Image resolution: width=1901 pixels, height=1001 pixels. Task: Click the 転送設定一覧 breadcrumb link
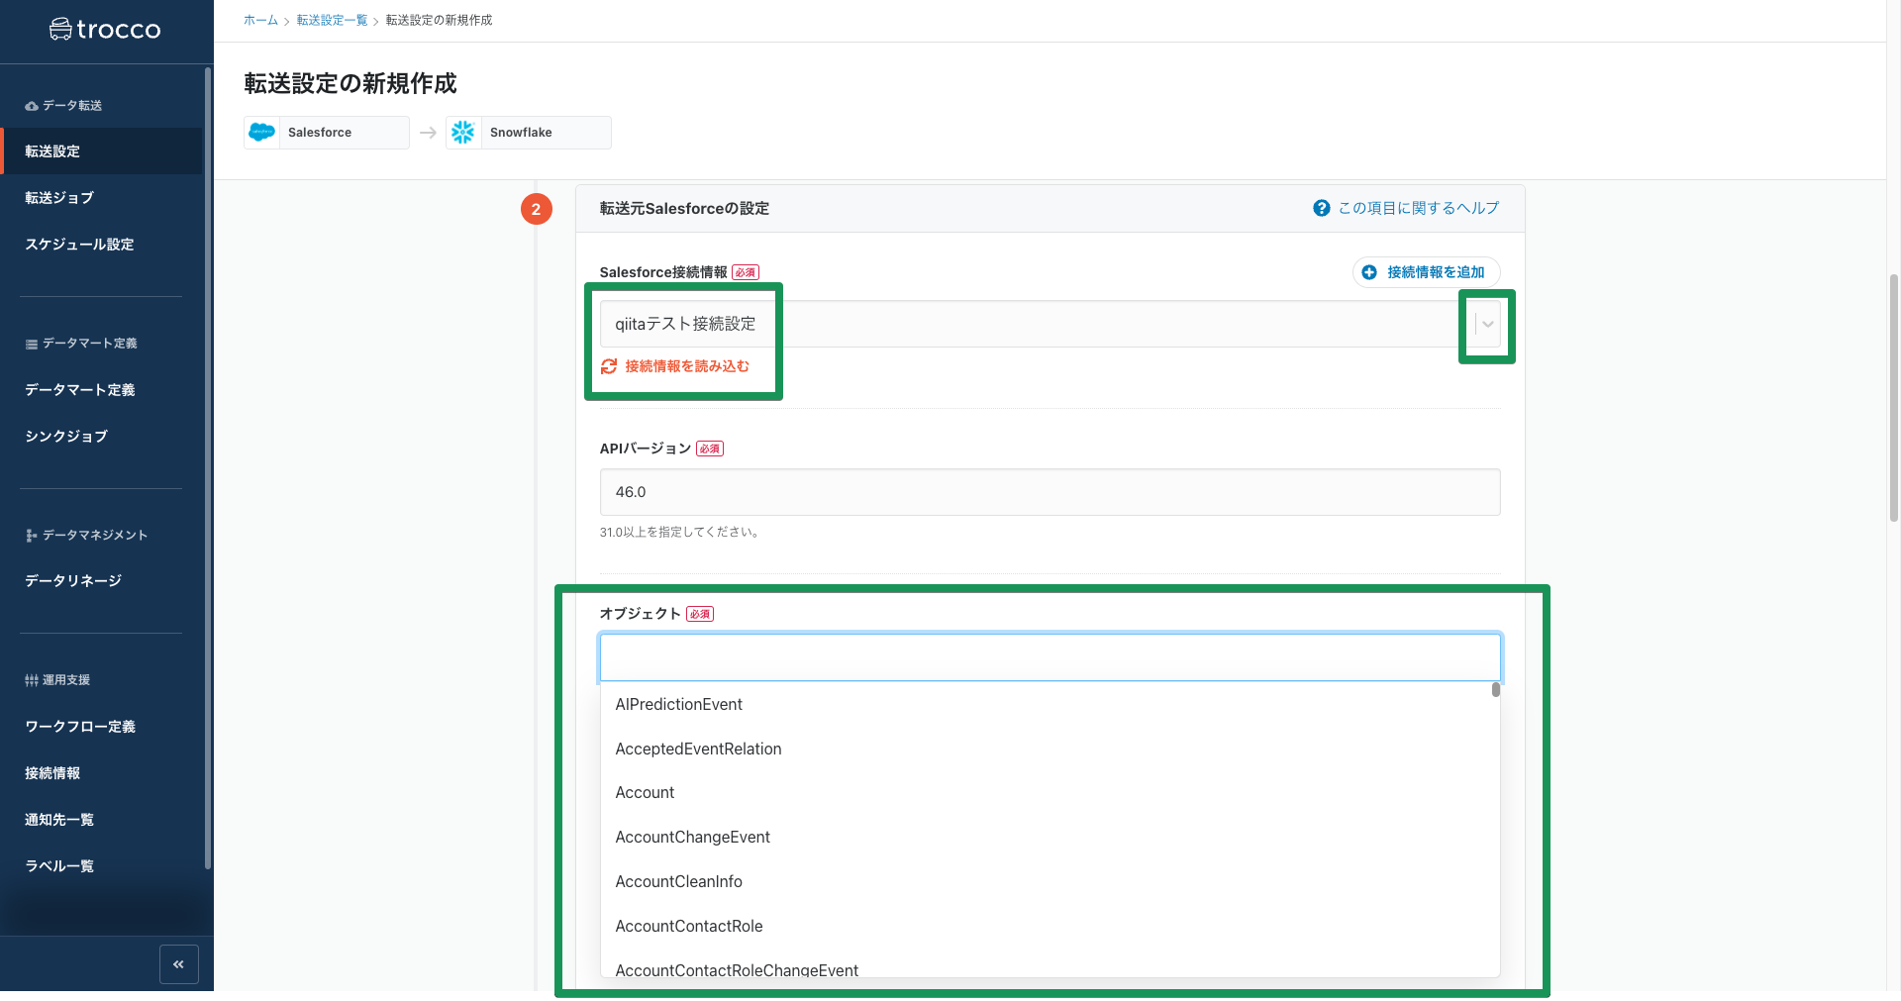332,20
